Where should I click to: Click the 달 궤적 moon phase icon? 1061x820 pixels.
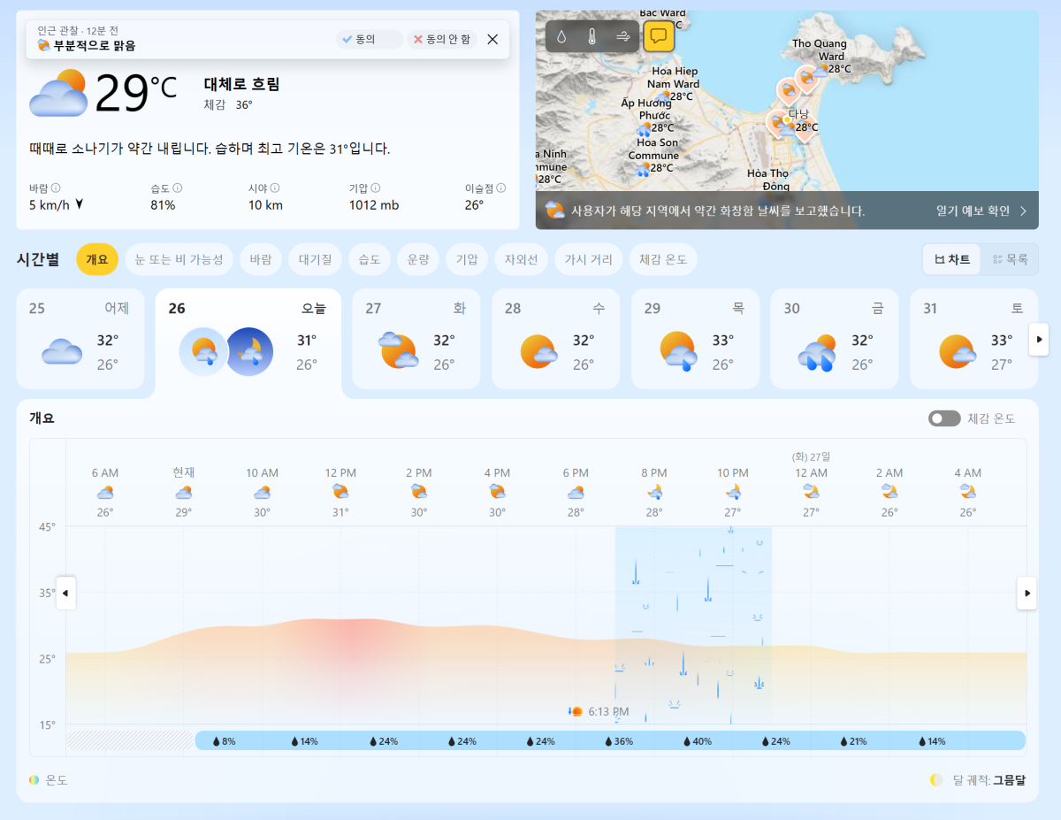(x=936, y=780)
